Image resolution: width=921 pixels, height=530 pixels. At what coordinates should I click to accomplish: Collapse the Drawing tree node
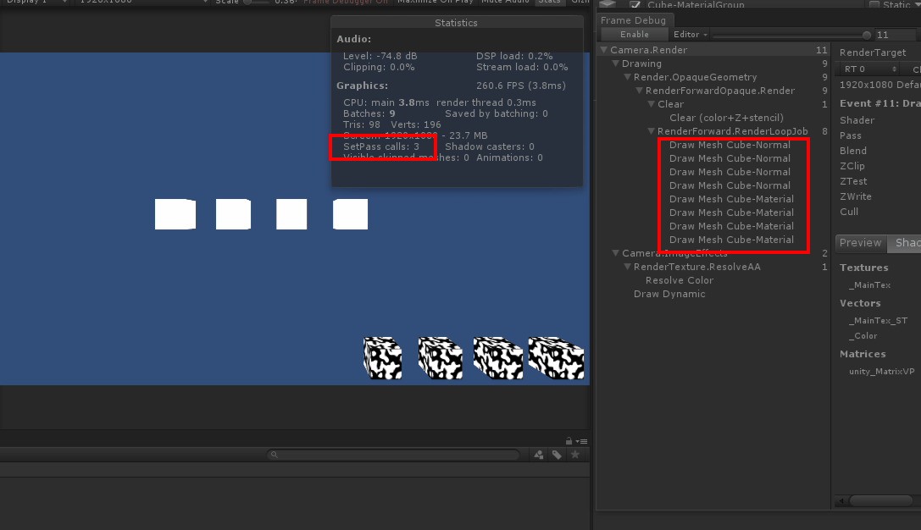616,63
